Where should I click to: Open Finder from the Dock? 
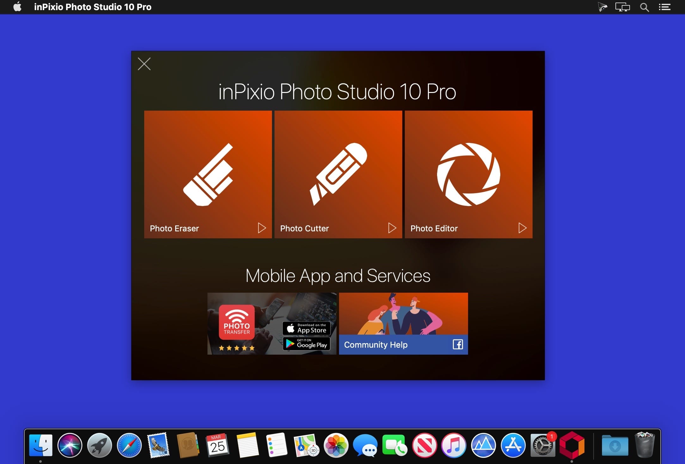point(40,445)
